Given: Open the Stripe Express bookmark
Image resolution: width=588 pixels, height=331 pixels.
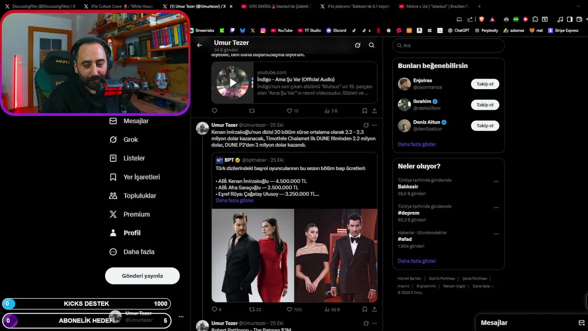Looking at the screenshot, I should (x=563, y=30).
